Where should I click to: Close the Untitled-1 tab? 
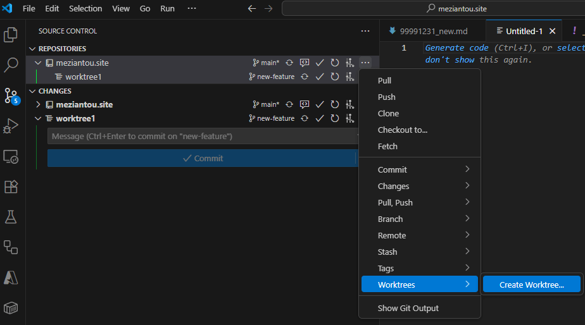point(553,31)
